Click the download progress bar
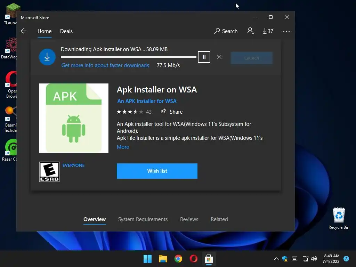The height and width of the screenshot is (267, 356). tap(129, 57)
